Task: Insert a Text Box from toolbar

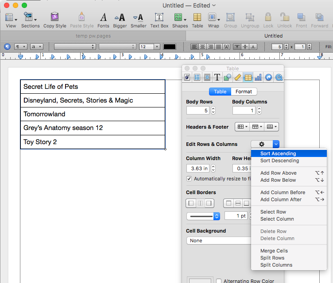Action: (x=159, y=20)
